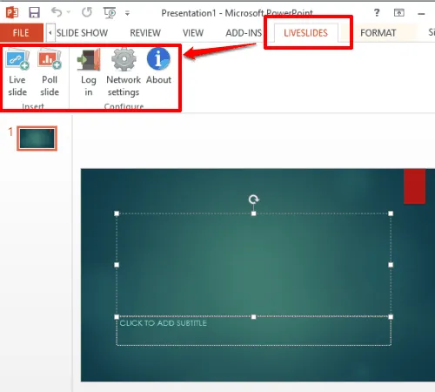Screen dimensions: 435x392
Task: Click the subtitle placeholder text
Action: (x=164, y=323)
